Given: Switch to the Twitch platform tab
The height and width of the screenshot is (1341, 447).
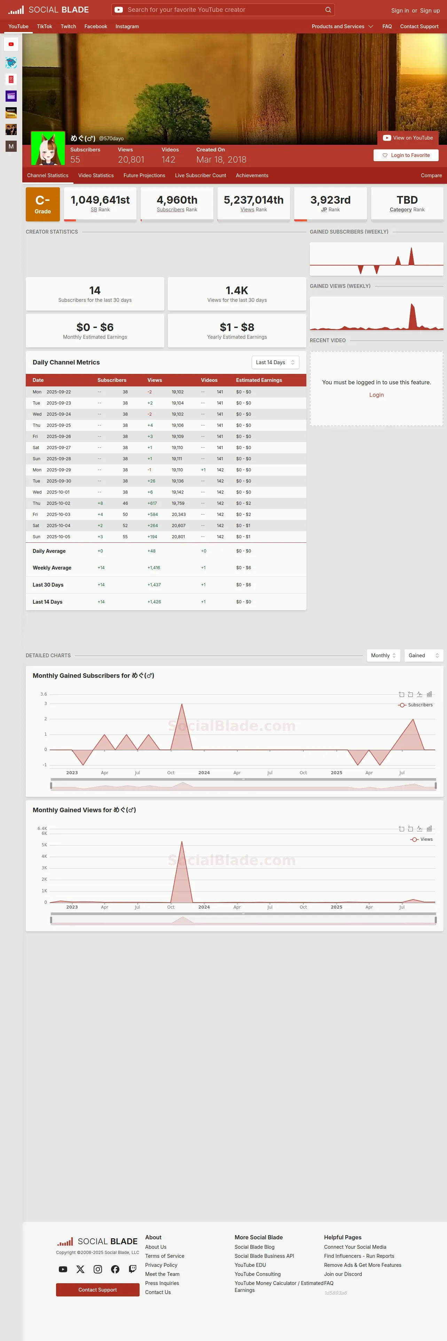Looking at the screenshot, I should tap(68, 26).
